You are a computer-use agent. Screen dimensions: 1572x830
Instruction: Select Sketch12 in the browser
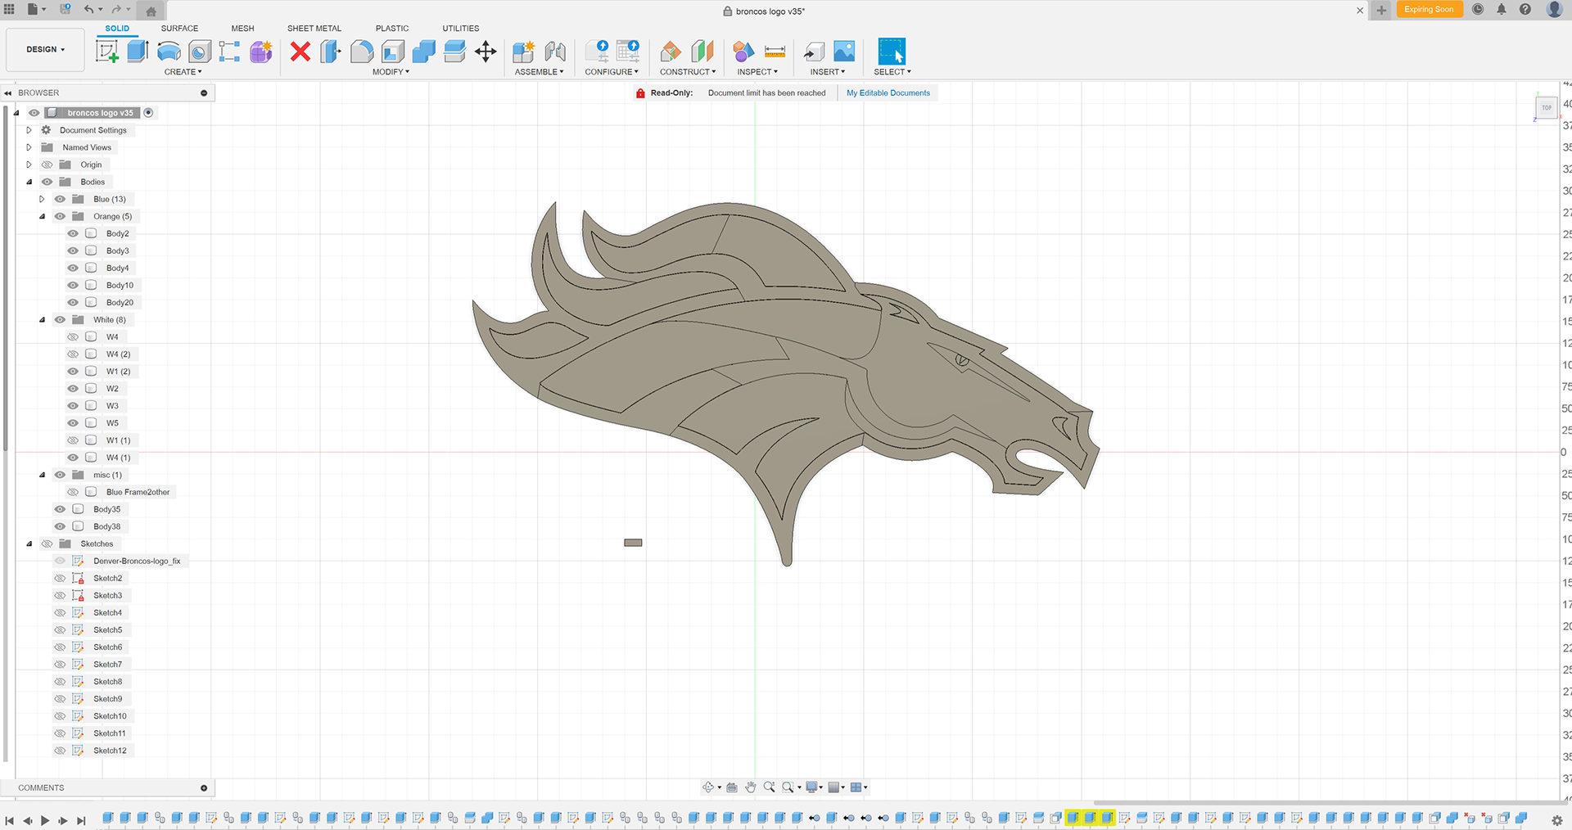click(110, 751)
